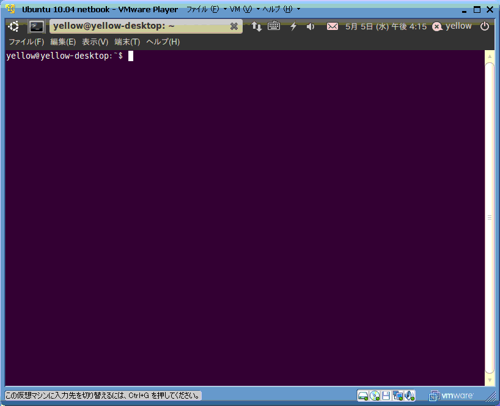Click the VMware Player title bar icon
Screen dimensions: 500x406
click(x=10, y=9)
